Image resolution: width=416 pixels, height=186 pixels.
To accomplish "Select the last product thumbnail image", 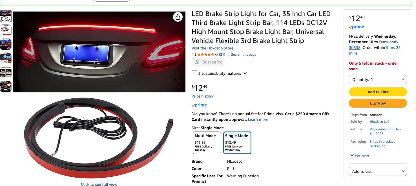I will (6, 87).
